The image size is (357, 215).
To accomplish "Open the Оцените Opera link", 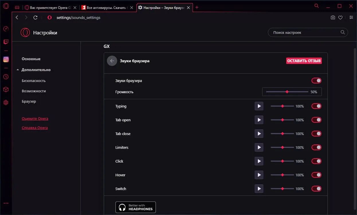I will pos(35,118).
